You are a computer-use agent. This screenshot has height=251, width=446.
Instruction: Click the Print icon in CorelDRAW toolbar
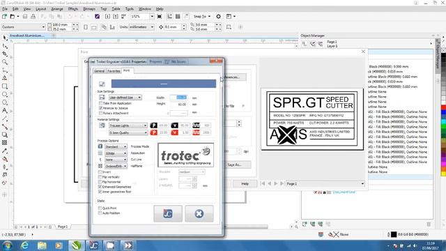33,17
